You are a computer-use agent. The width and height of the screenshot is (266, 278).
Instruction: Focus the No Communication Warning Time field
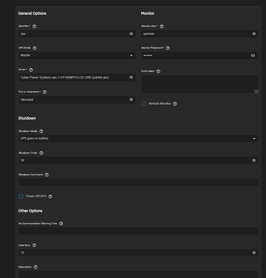[x=138, y=231]
